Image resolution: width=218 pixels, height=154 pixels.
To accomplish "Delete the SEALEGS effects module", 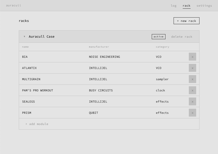I will point(192,102).
